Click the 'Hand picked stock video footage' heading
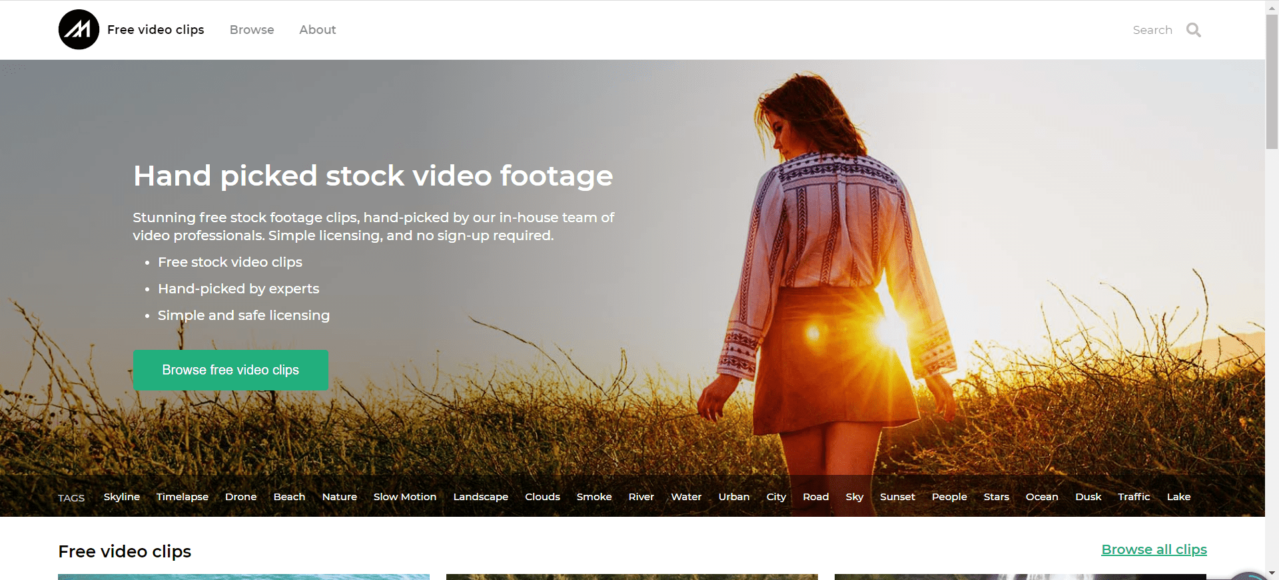Viewport: 1279px width, 580px height. (x=373, y=176)
